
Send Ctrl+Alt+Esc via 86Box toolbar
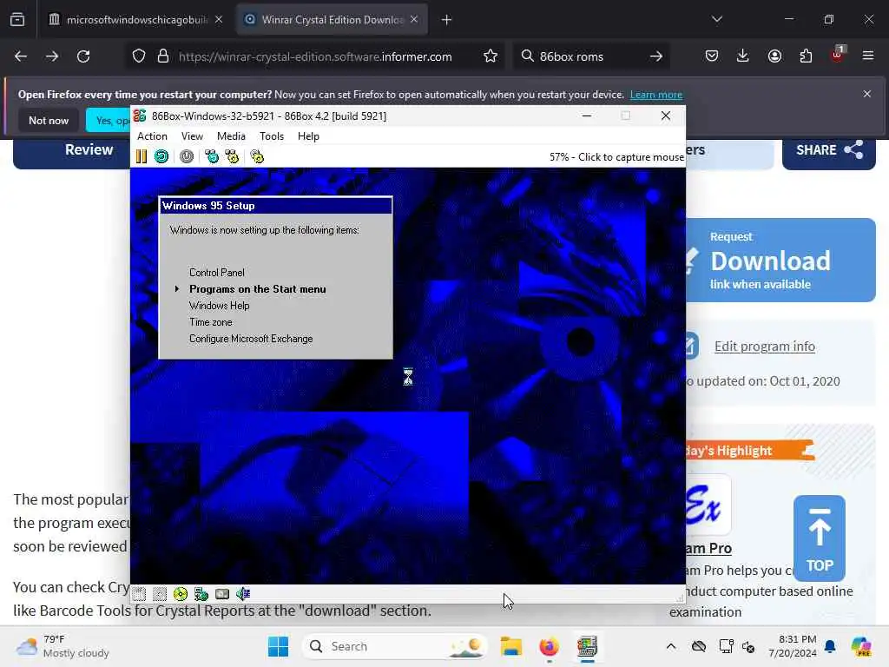232,156
